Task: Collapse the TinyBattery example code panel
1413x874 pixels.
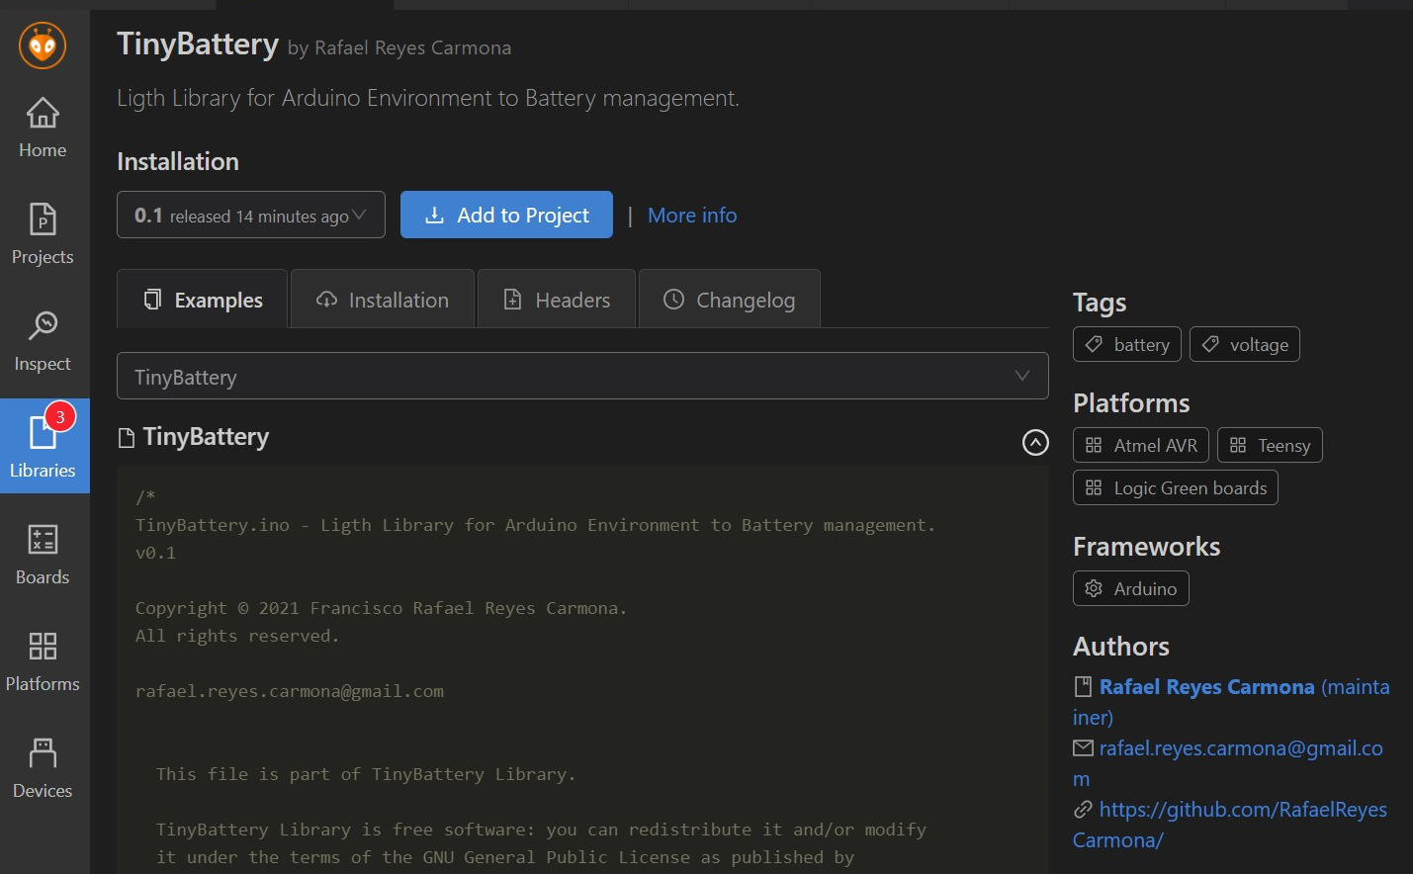Action: click(1035, 442)
